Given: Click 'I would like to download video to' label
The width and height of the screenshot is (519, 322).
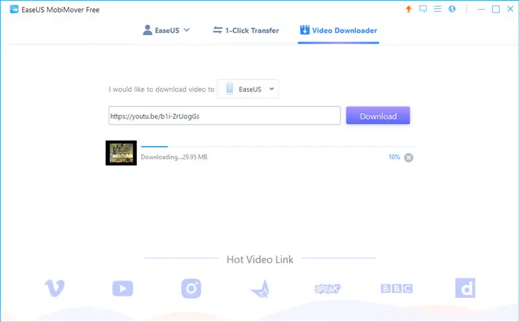Looking at the screenshot, I should (x=161, y=89).
